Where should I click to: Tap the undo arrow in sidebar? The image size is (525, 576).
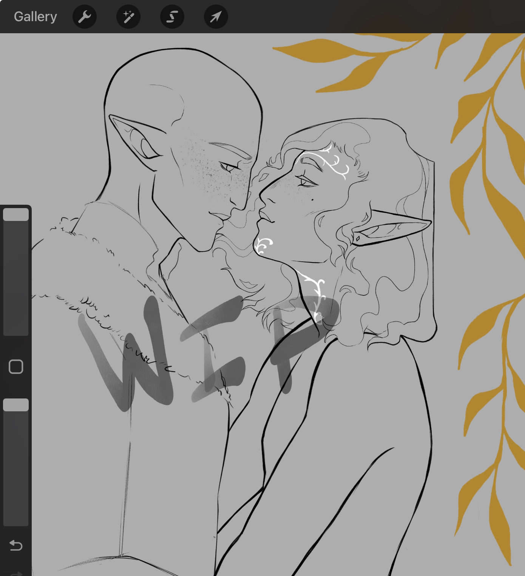click(16, 545)
